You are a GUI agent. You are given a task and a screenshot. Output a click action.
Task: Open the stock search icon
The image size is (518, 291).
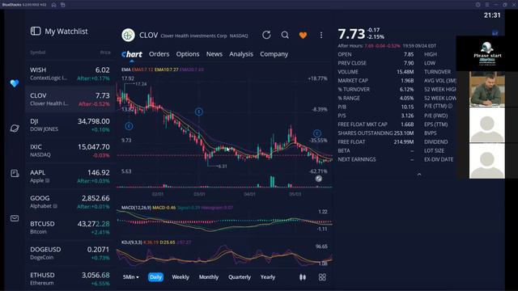285,35
